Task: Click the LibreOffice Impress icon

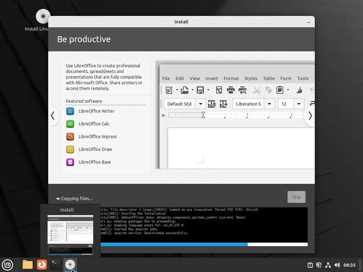Action: click(x=70, y=137)
